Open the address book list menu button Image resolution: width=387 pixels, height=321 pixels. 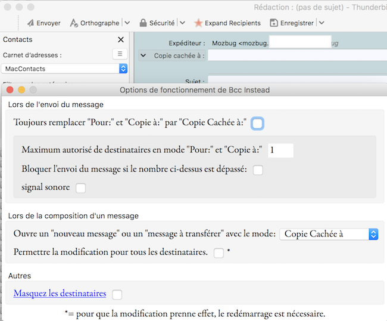pos(120,54)
